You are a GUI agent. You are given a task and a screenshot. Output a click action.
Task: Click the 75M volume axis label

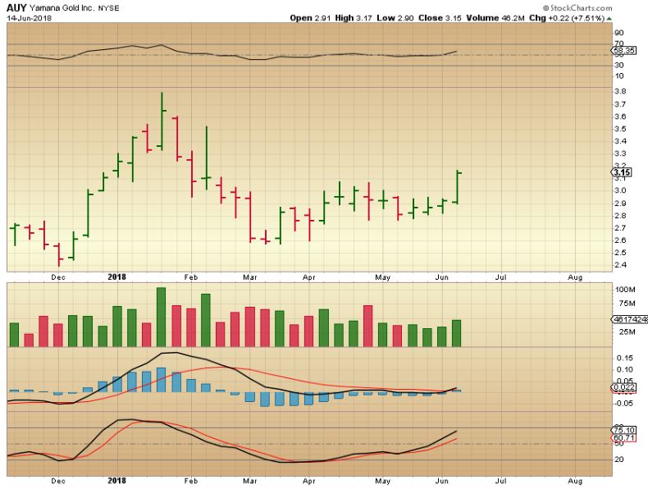627,304
